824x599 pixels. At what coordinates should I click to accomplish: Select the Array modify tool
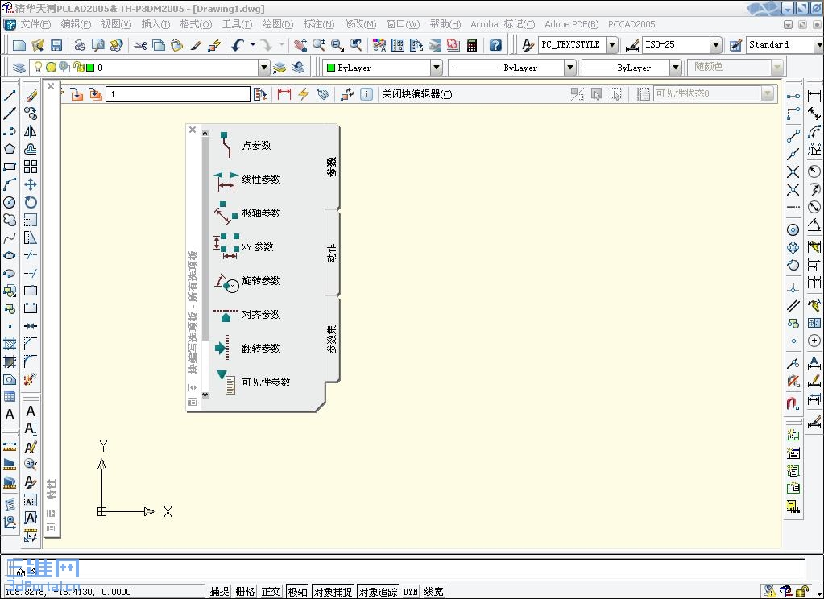[31, 167]
